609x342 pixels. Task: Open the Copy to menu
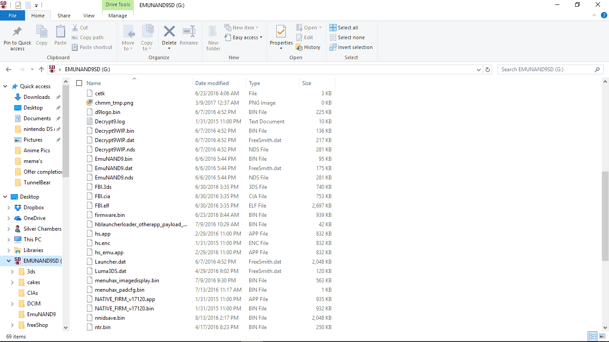(147, 38)
